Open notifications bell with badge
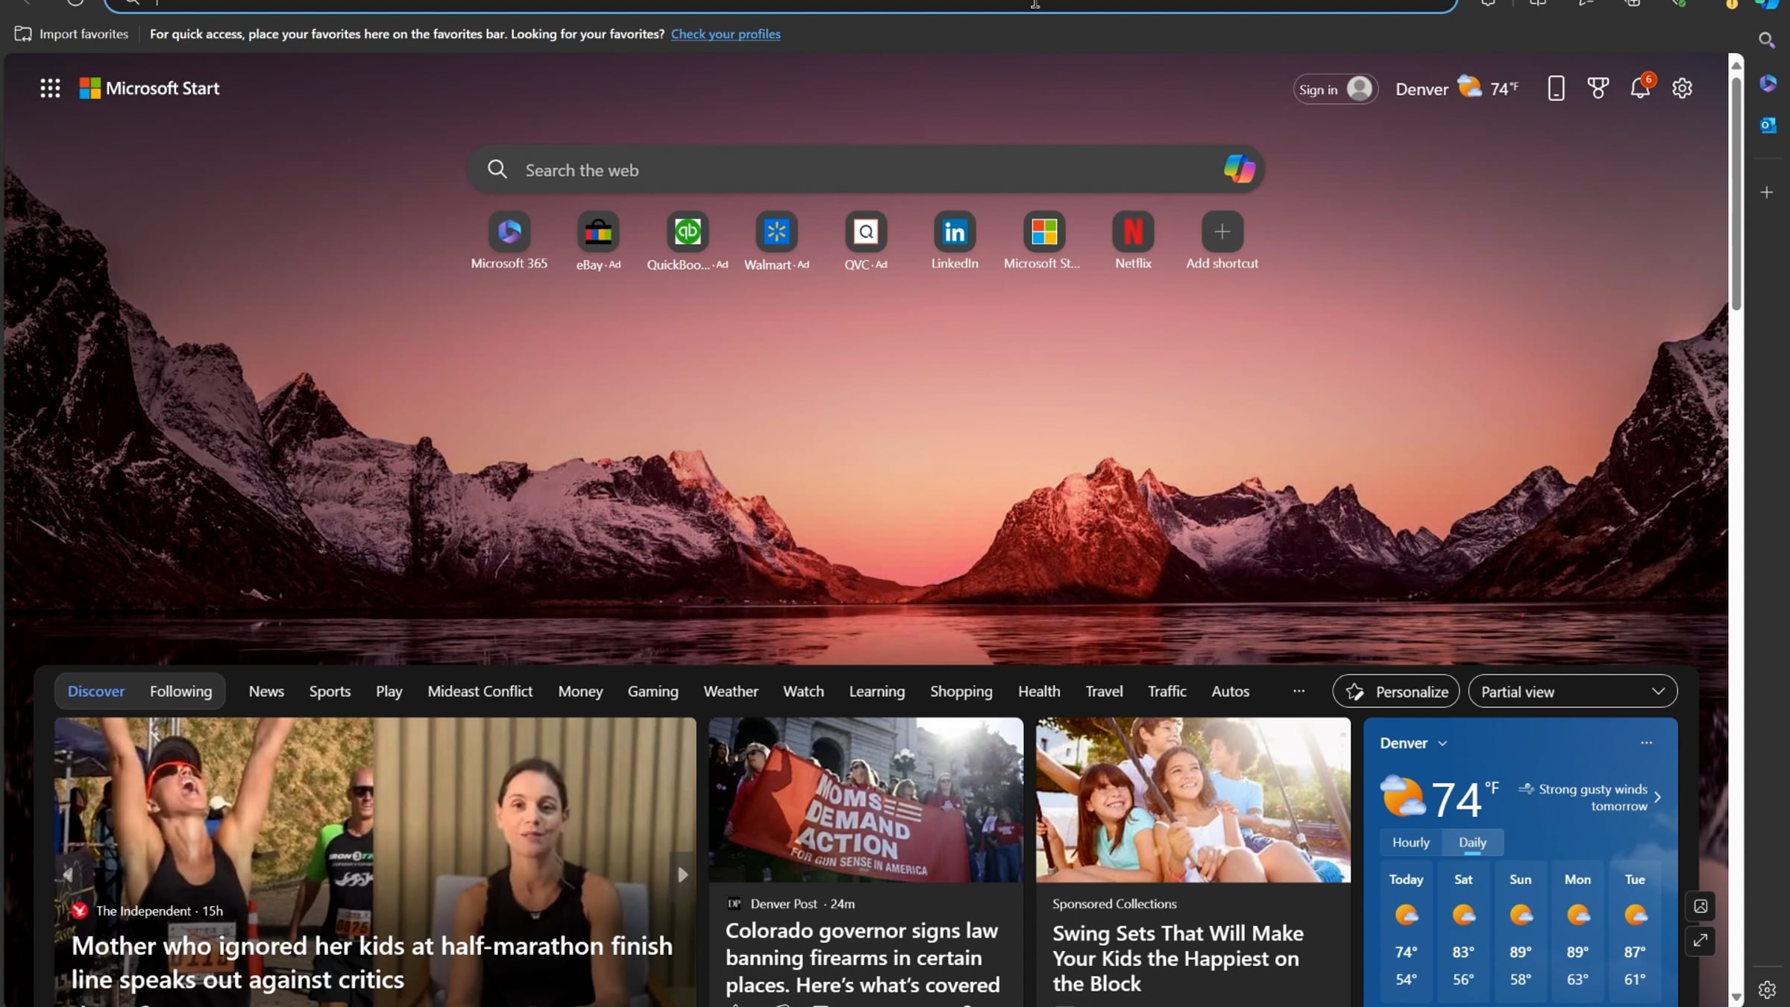Image resolution: width=1790 pixels, height=1007 pixels. (1641, 87)
